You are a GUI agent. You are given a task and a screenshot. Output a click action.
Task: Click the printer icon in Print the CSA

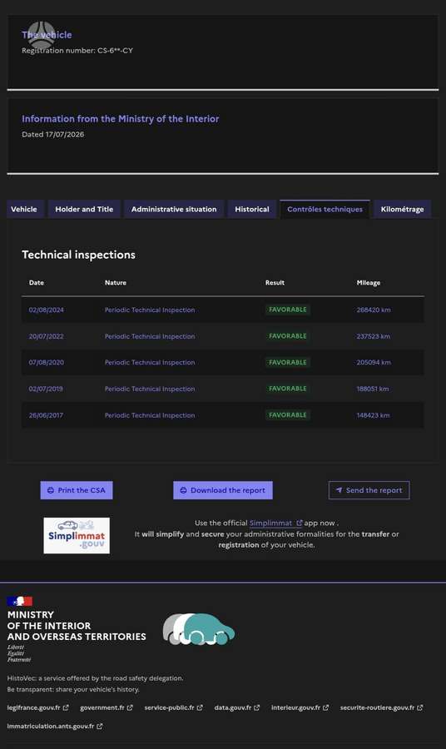(x=51, y=490)
